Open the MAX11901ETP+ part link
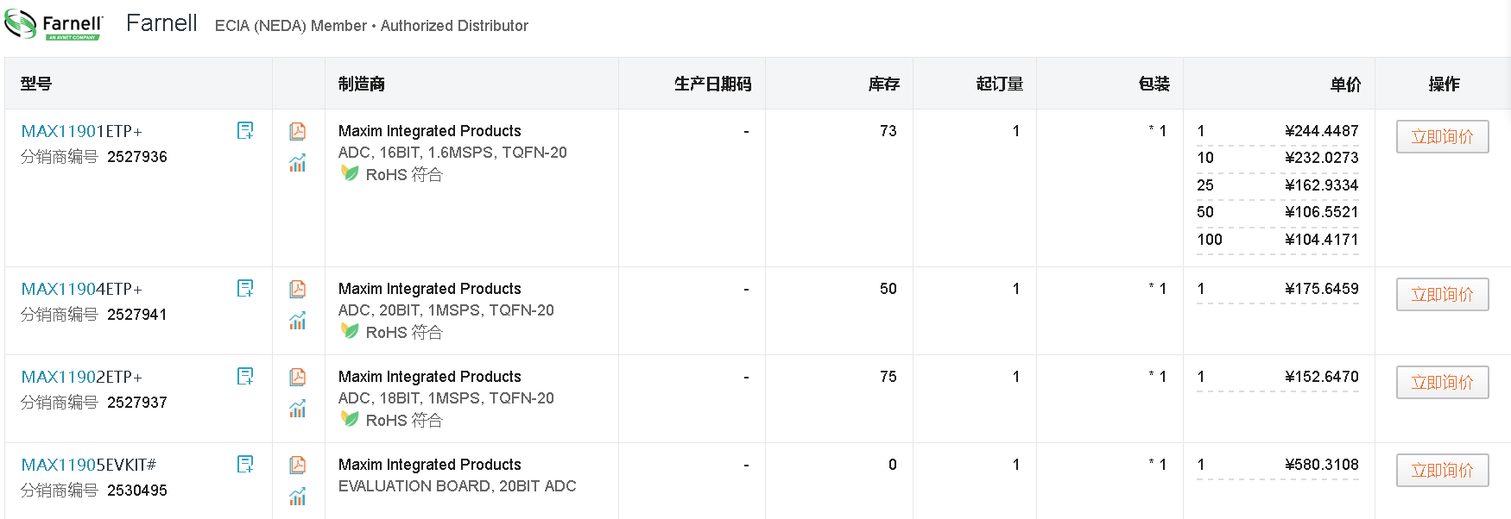Image resolution: width=1511 pixels, height=519 pixels. pos(81,131)
